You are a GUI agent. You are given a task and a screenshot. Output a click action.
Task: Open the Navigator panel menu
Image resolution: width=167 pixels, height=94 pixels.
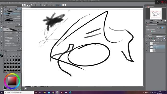tap(146, 7)
